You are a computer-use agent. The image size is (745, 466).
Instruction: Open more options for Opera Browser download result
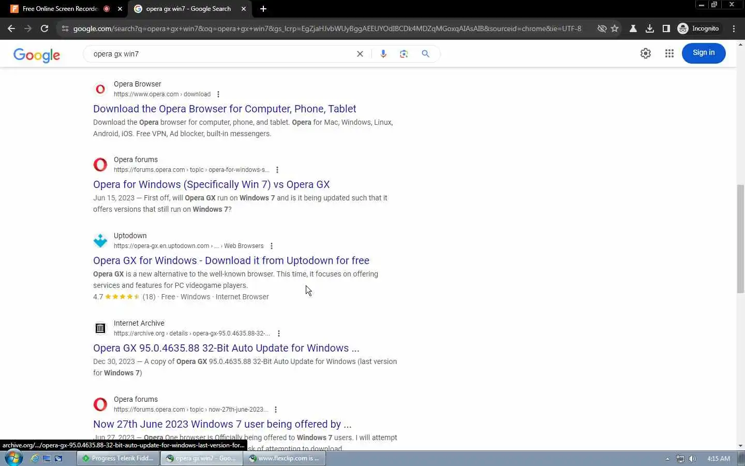[218, 94]
